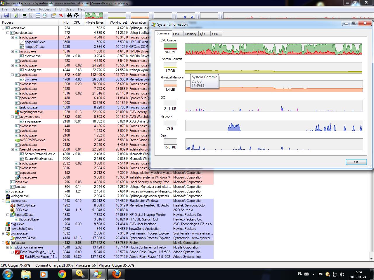This screenshot has height=280, width=374.
Task: Click the Firefox icon in process list
Action: point(8,243)
